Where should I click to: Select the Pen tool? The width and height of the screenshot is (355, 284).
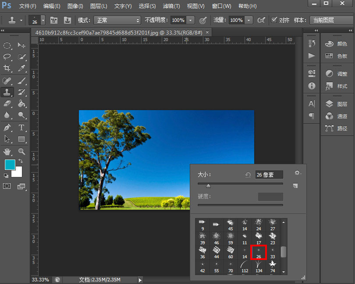point(7,128)
